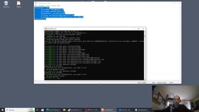199x112 pixels.
Task: Open the Datei menu in the Editor
Action: point(36,6)
